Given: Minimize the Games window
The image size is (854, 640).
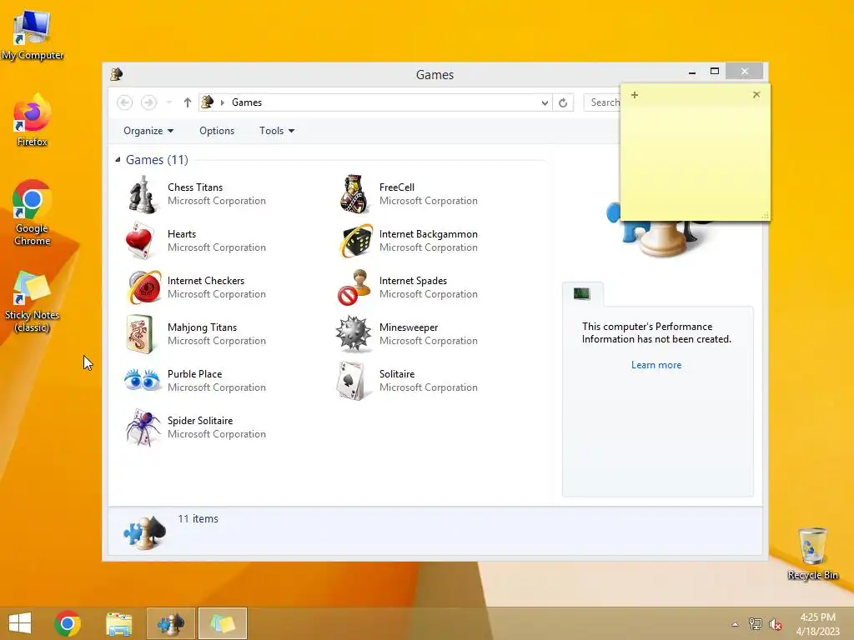Looking at the screenshot, I should coord(691,72).
